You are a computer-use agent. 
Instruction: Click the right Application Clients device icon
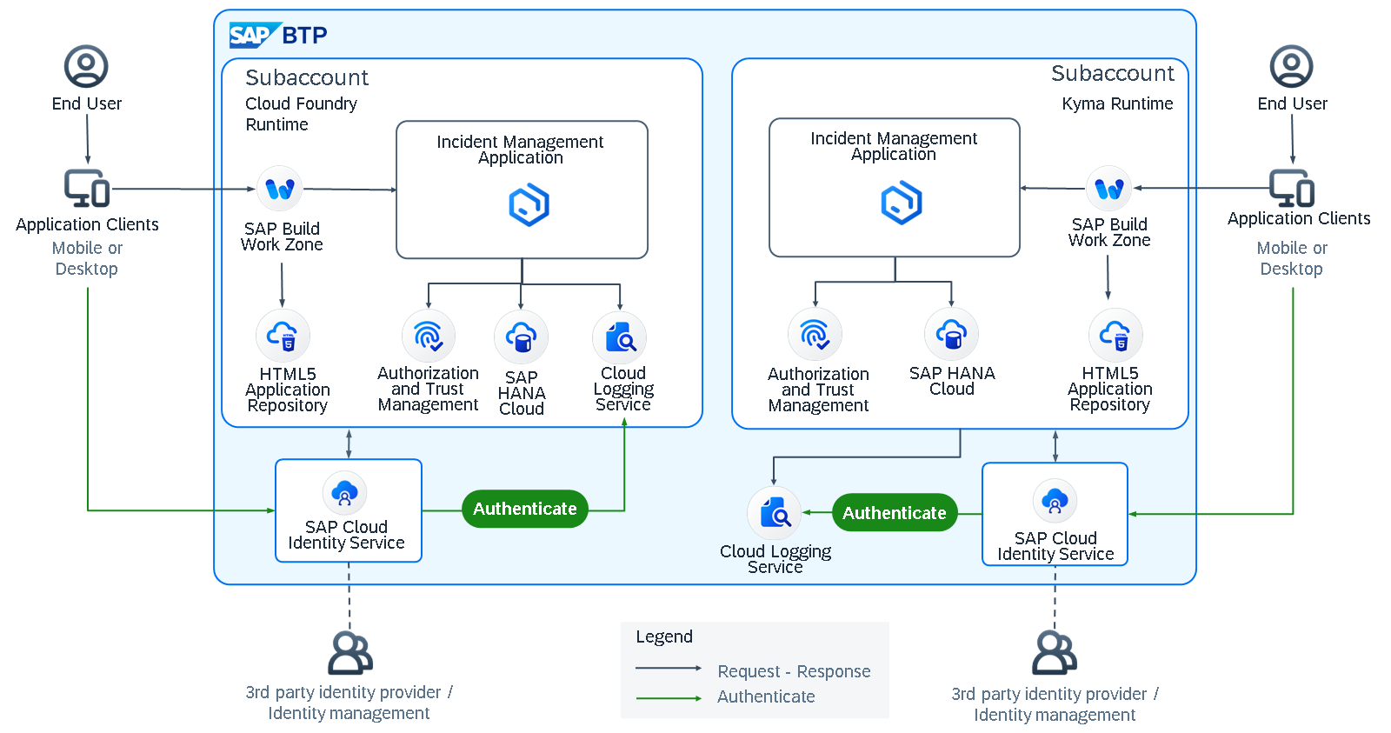tap(1292, 187)
